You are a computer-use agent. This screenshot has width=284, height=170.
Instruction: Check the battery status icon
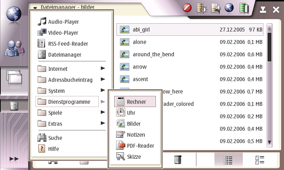pos(244,8)
